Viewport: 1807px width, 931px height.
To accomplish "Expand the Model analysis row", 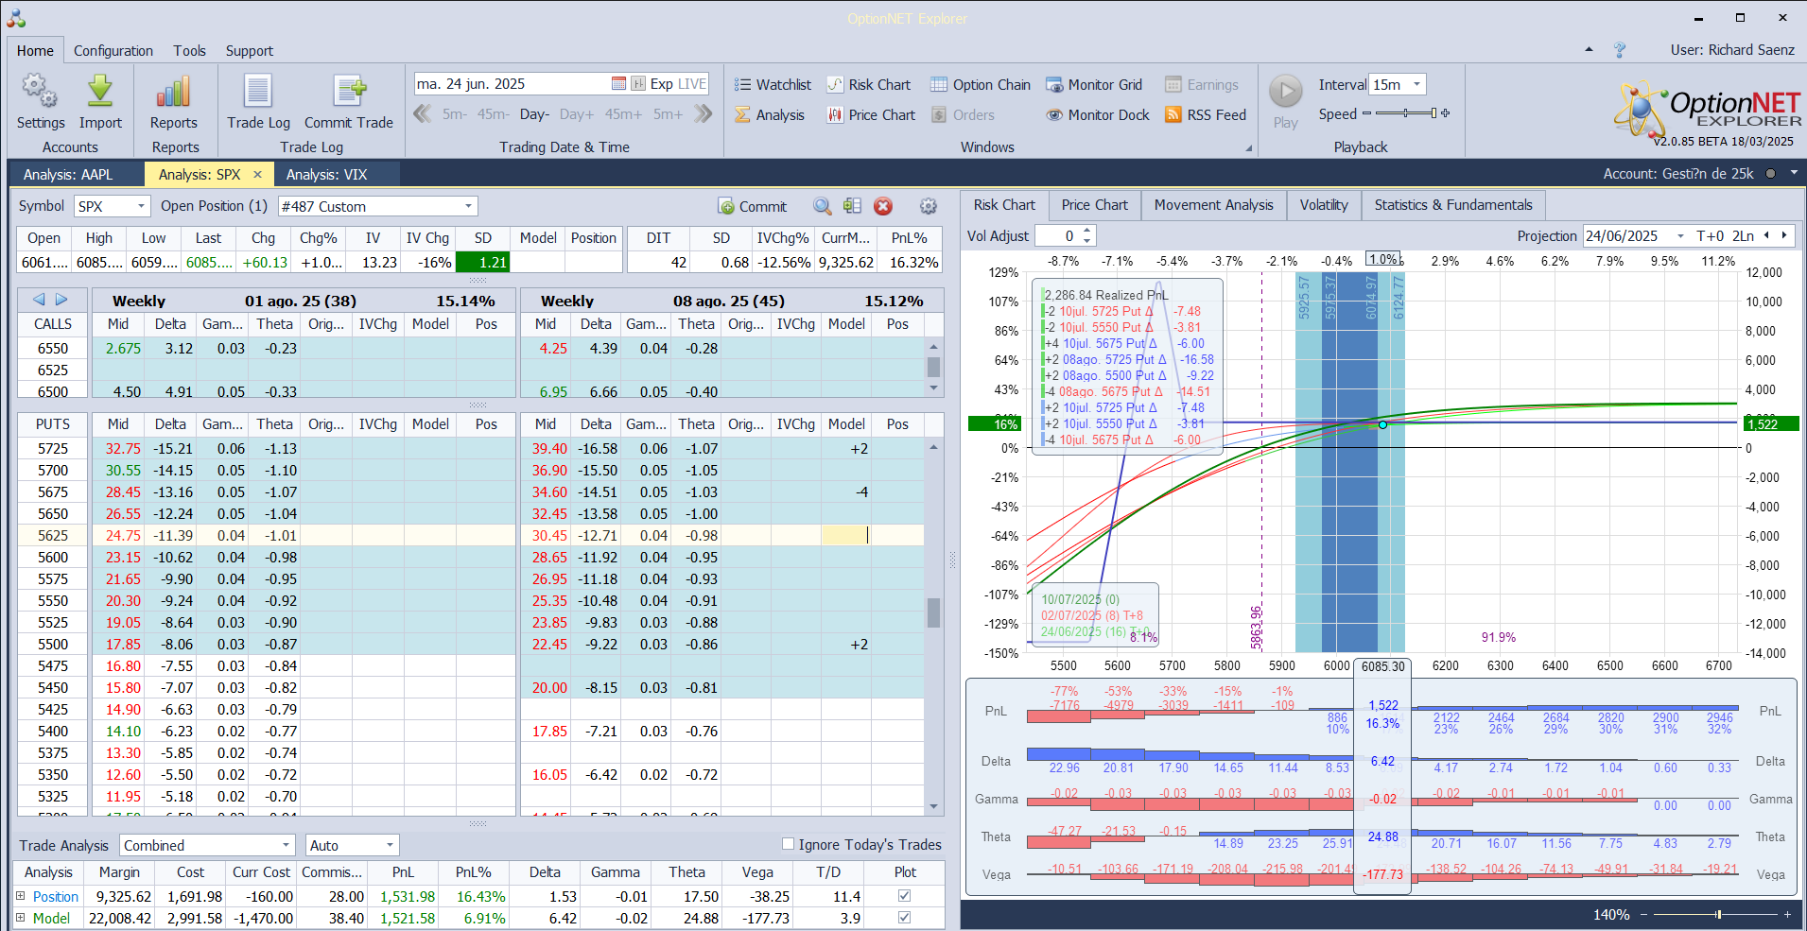I will (x=20, y=918).
